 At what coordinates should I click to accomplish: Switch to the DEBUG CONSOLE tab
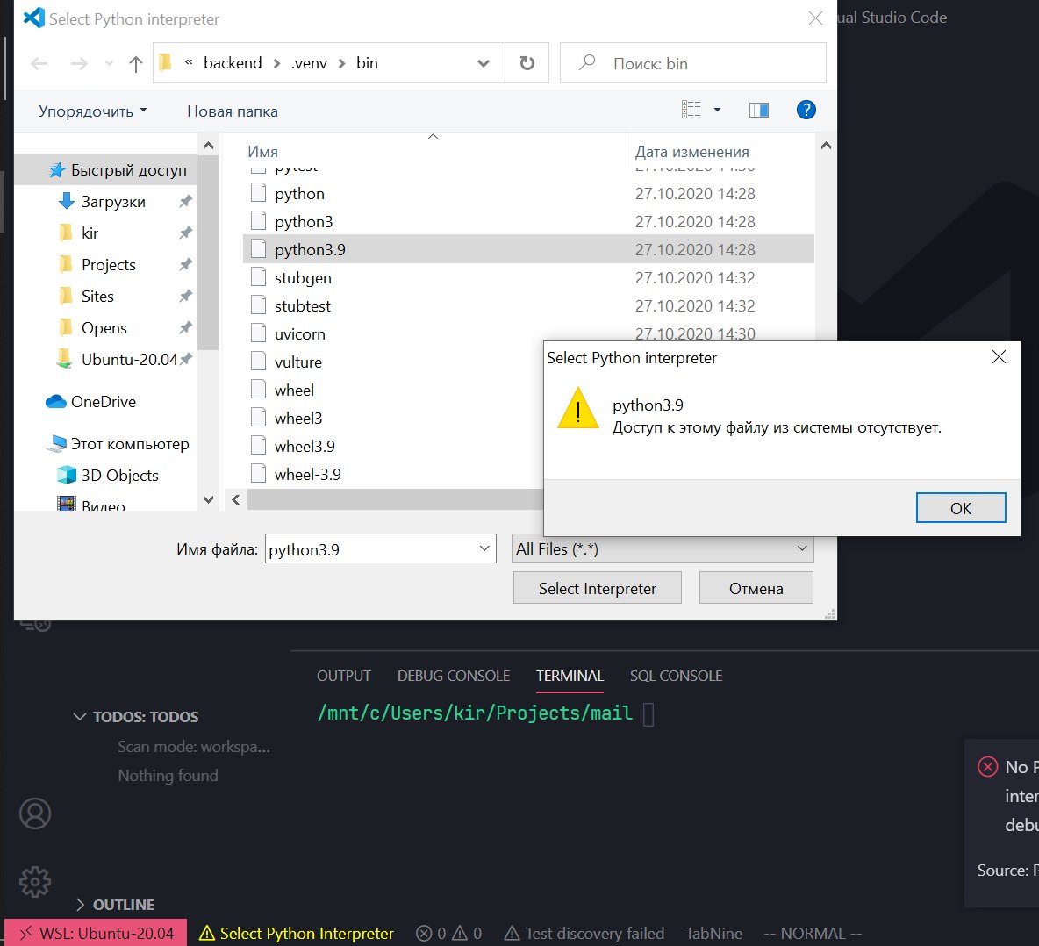point(453,676)
